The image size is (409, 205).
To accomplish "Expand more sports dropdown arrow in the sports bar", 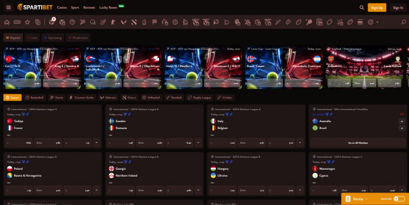I will [377, 22].
